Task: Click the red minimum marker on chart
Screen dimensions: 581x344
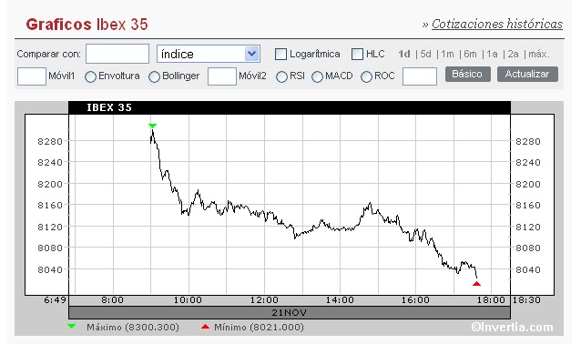Action: pyautogui.click(x=476, y=284)
